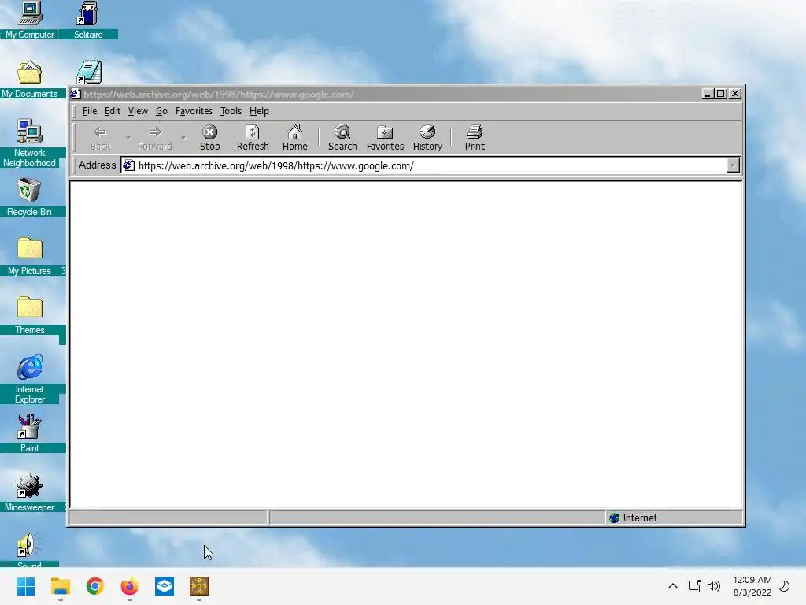Expand the Back button history dropdown
The width and height of the screenshot is (806, 605).
click(128, 138)
